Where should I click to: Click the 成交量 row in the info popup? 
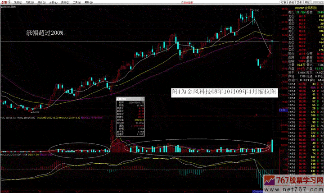130,120
